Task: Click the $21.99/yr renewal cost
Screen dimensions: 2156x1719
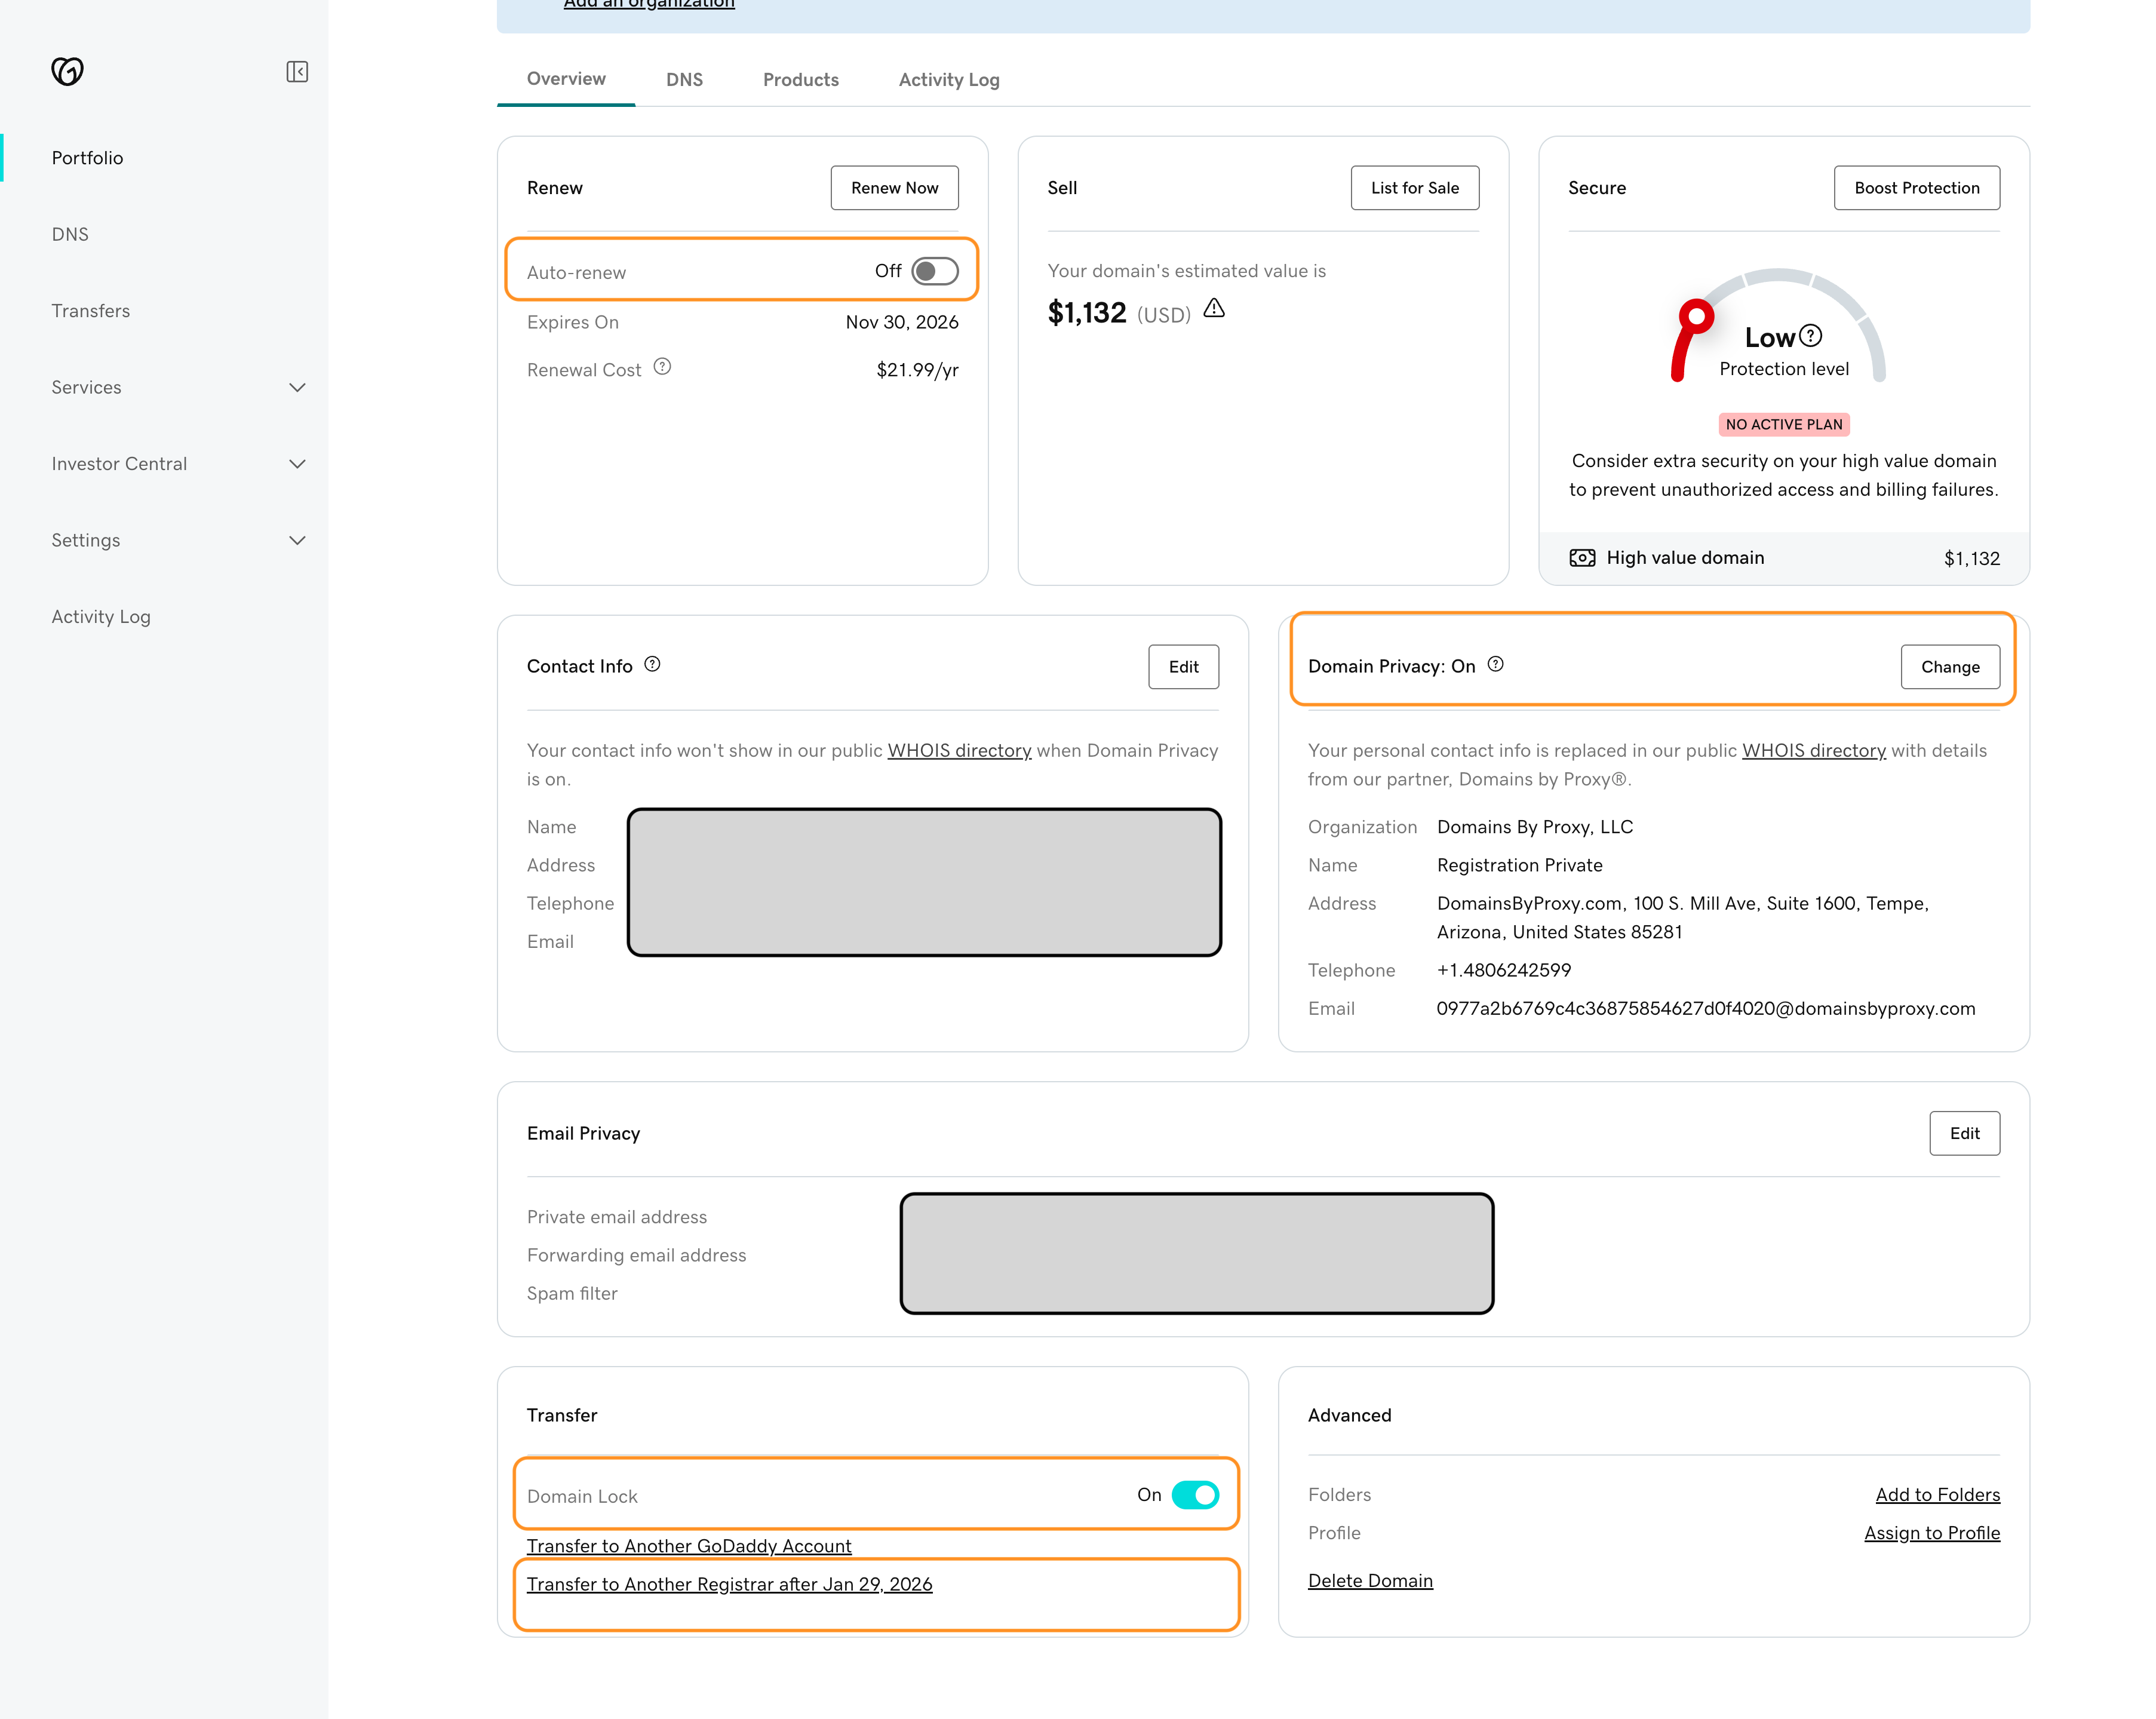Action: pyautogui.click(x=917, y=370)
